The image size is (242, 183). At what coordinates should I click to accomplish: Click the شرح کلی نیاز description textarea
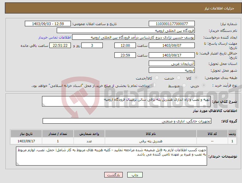tap(126, 101)
